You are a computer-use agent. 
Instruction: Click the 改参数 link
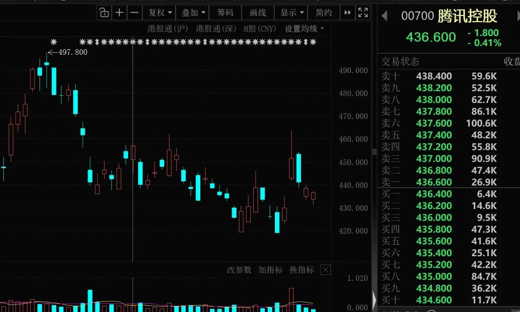[239, 270]
